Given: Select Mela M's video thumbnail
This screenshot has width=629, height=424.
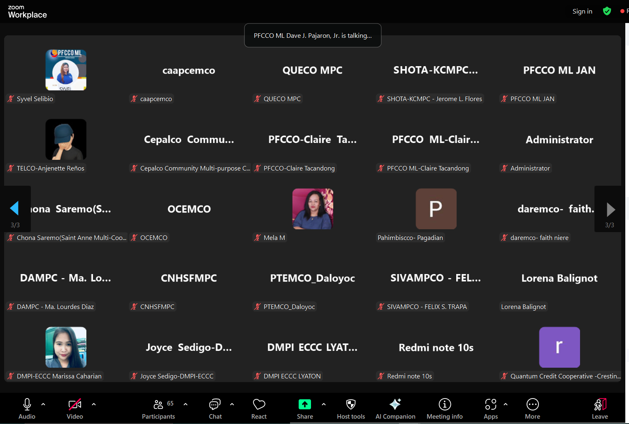Looking at the screenshot, I should 313,209.
